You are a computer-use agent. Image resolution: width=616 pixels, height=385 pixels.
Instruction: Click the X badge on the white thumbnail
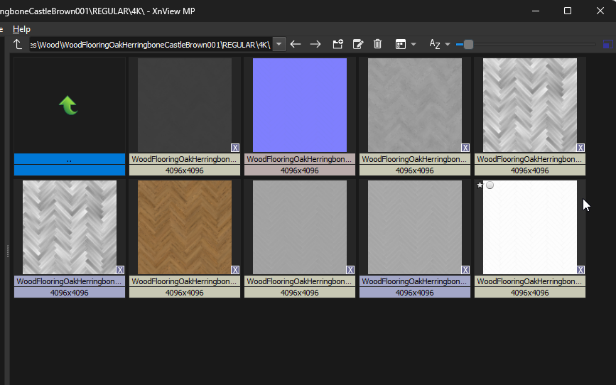580,270
